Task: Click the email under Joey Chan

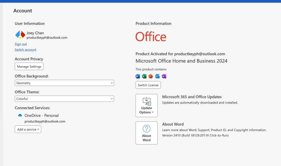Action: [47, 38]
